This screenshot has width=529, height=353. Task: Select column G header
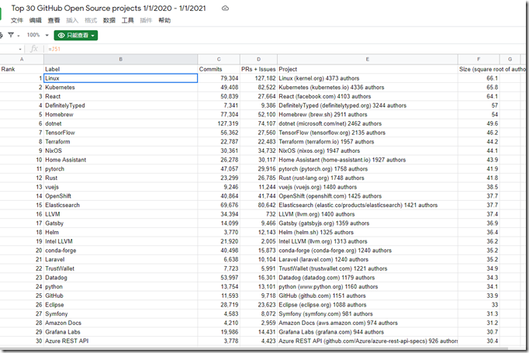[x=510, y=59]
